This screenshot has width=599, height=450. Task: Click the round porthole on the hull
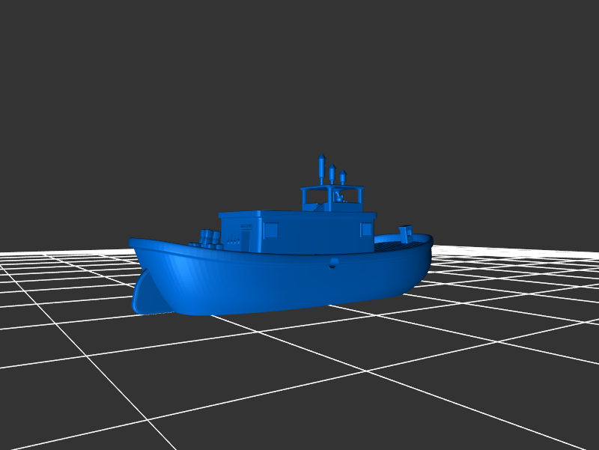[x=333, y=262]
